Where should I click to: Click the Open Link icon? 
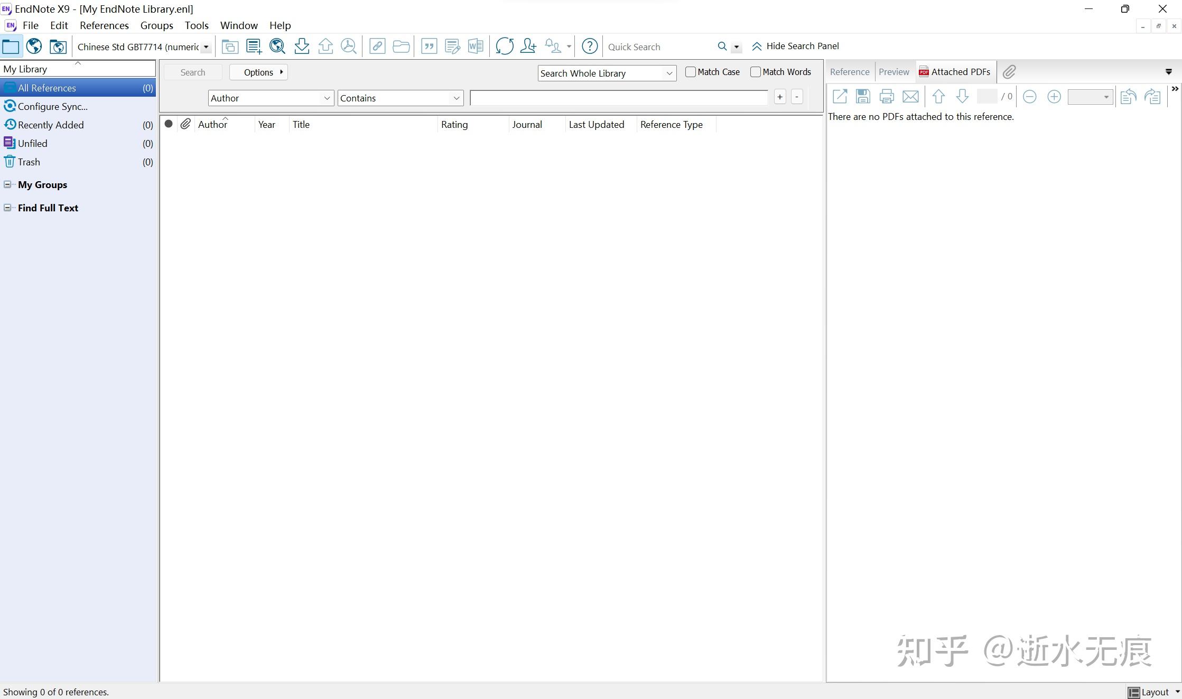[x=377, y=46]
